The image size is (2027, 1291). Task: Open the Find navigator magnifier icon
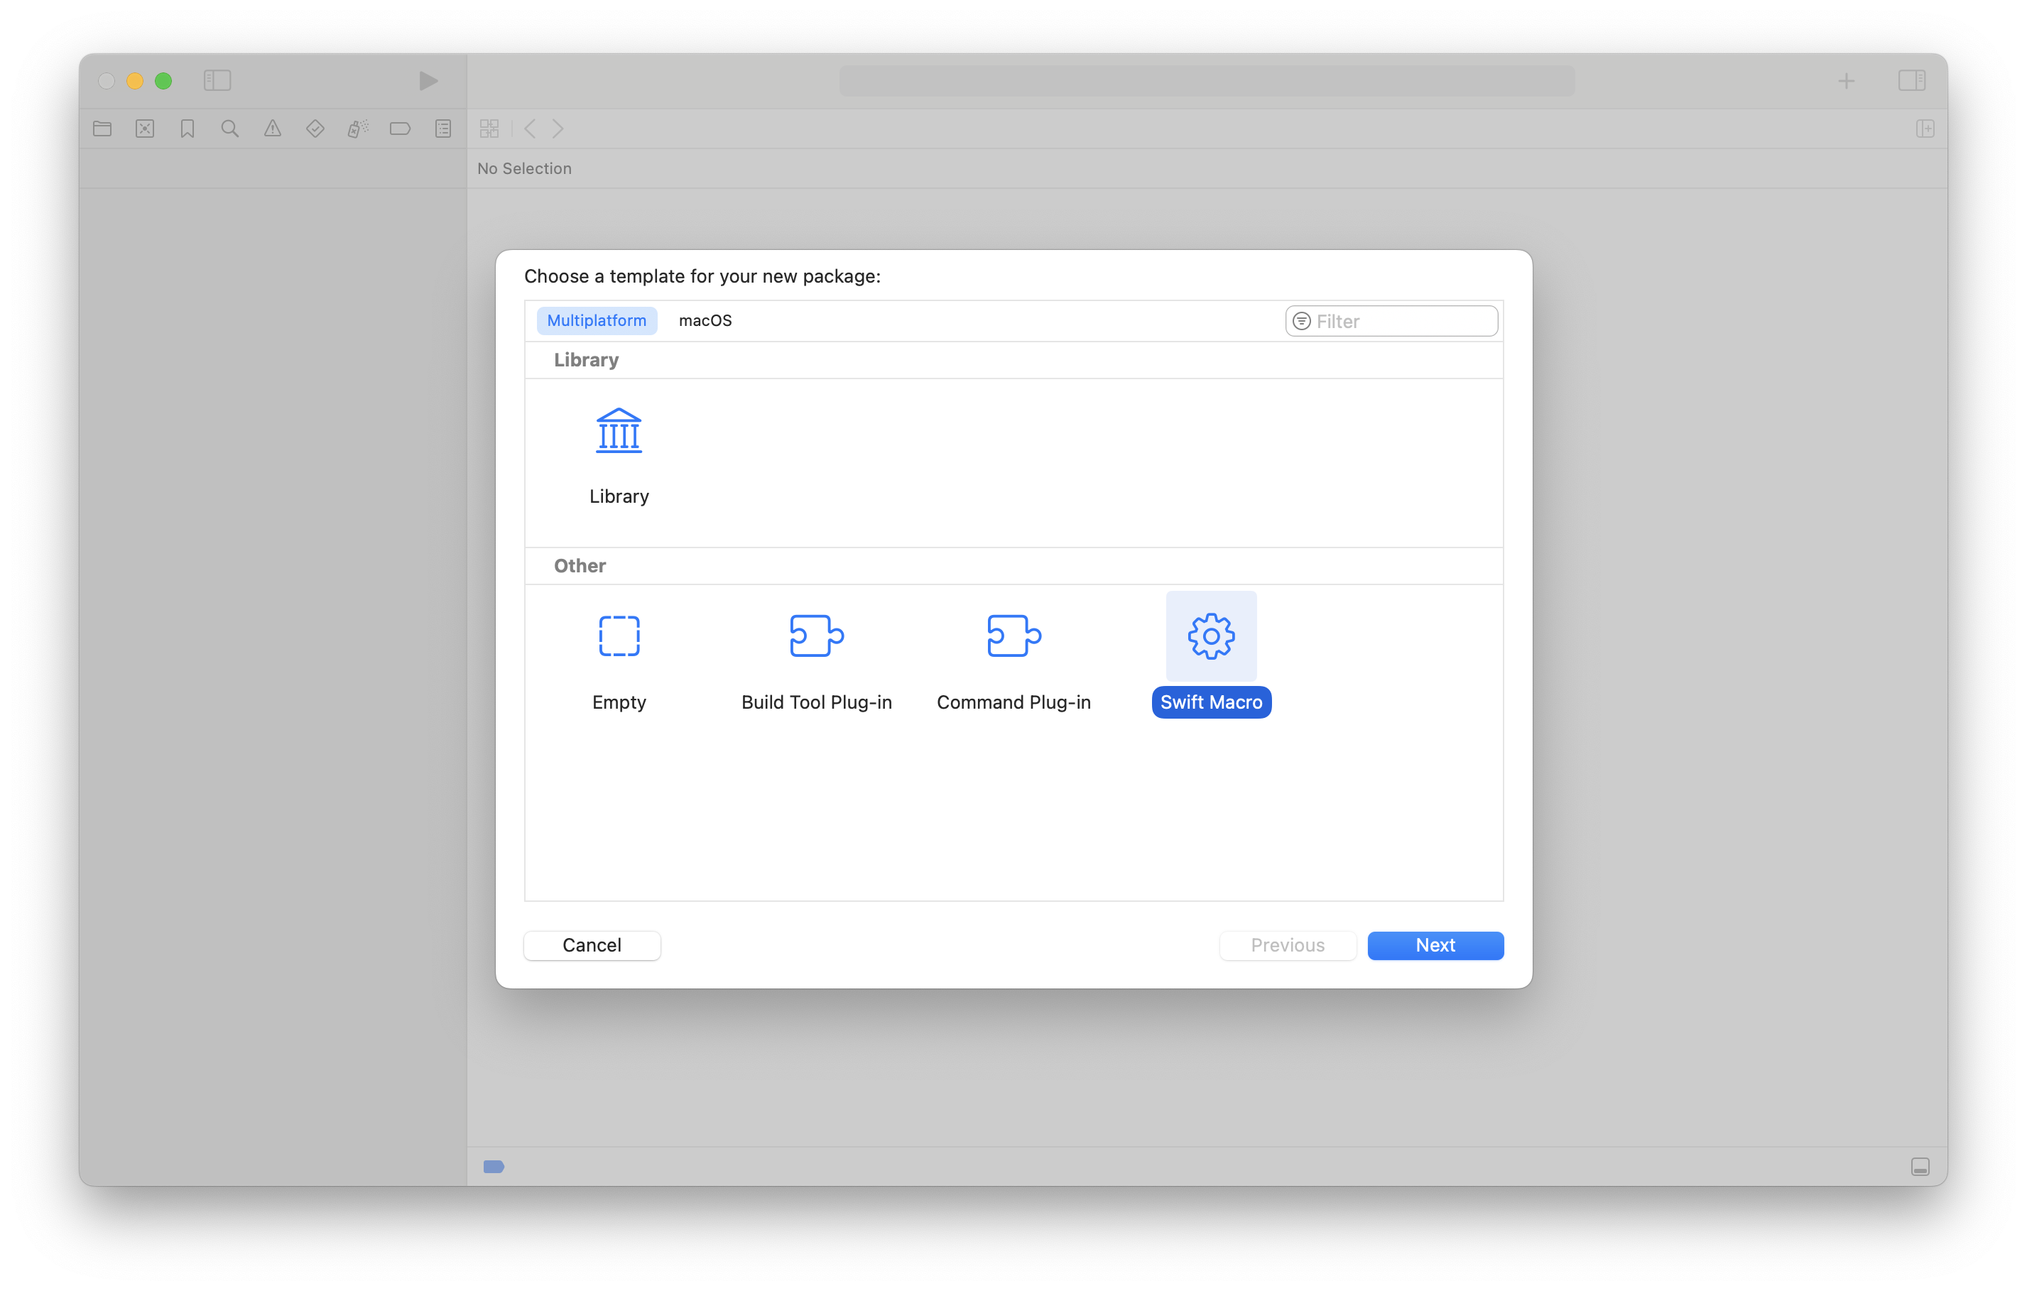pos(230,129)
